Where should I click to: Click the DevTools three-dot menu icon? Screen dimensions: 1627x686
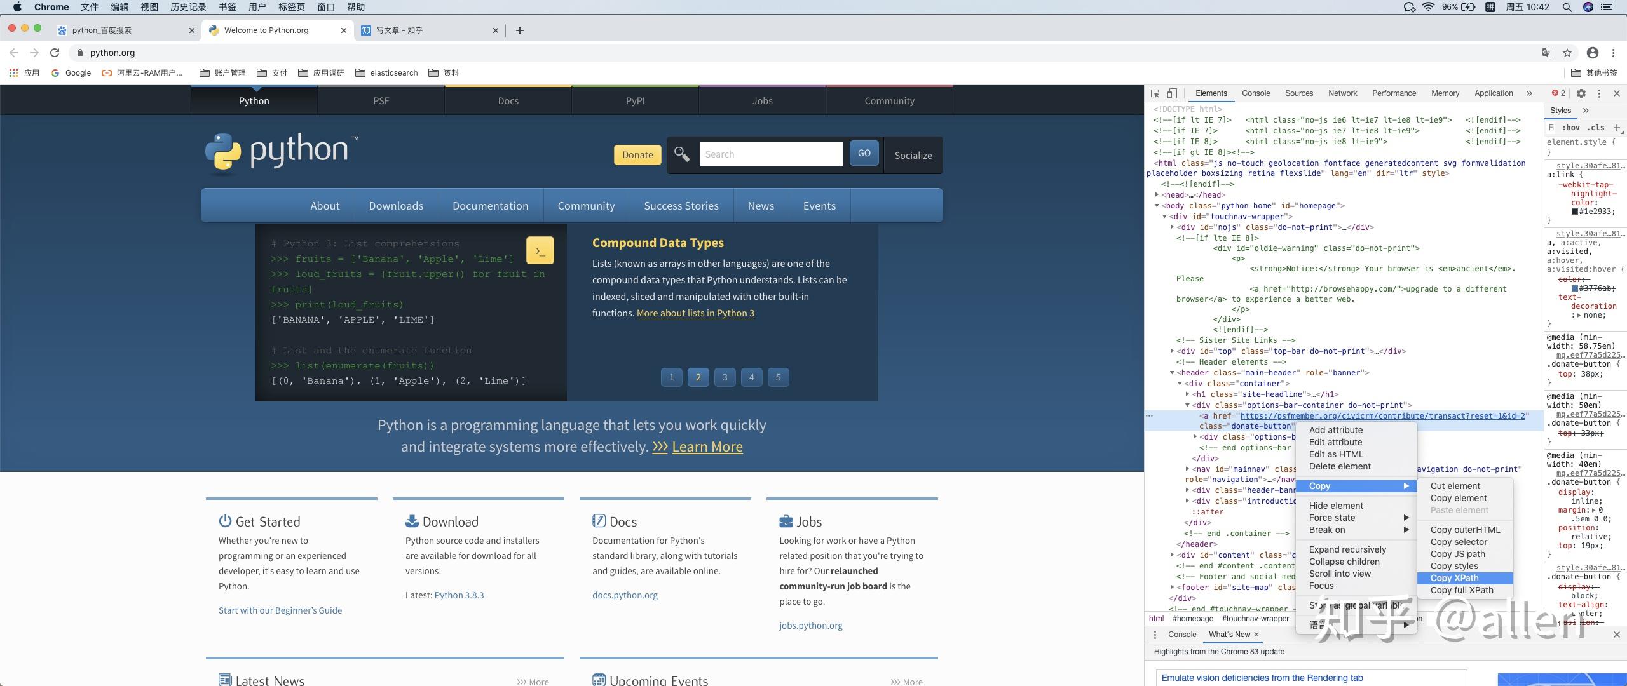1599,93
